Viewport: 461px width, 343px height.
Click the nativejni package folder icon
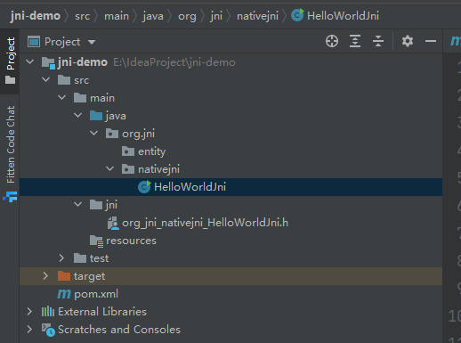pos(128,169)
